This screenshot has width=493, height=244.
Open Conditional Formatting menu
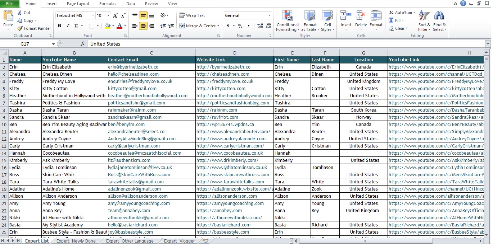click(288, 21)
